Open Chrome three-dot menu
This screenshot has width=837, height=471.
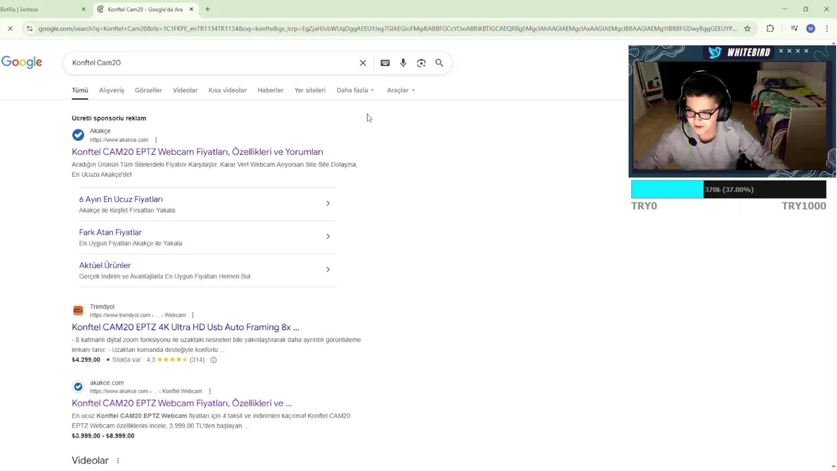[827, 28]
